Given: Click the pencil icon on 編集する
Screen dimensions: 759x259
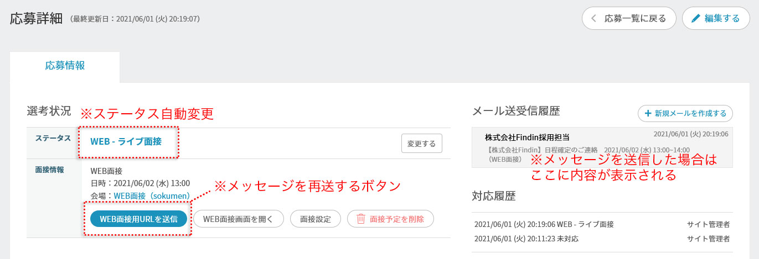Looking at the screenshot, I should 696,18.
